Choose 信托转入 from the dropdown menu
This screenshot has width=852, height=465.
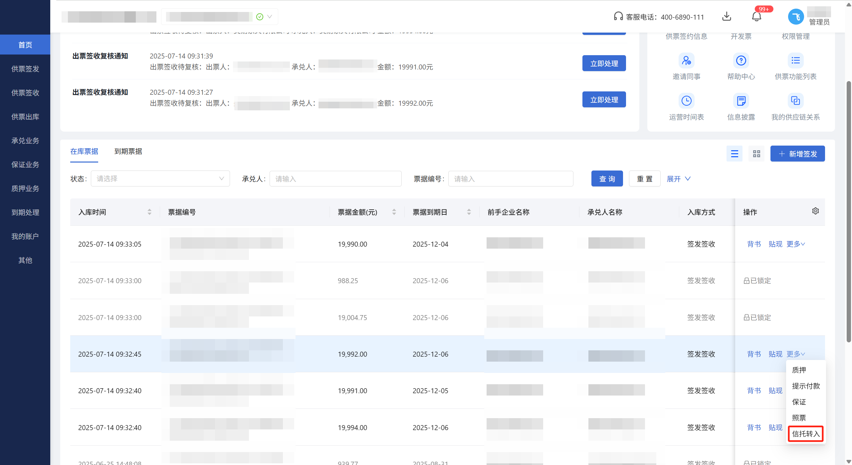tap(806, 434)
